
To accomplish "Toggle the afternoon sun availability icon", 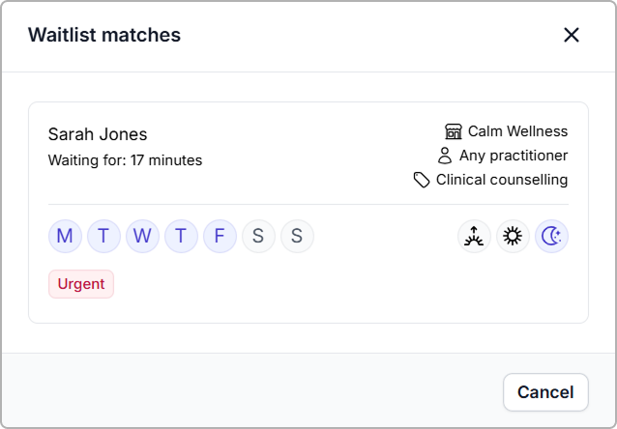I will click(513, 236).
